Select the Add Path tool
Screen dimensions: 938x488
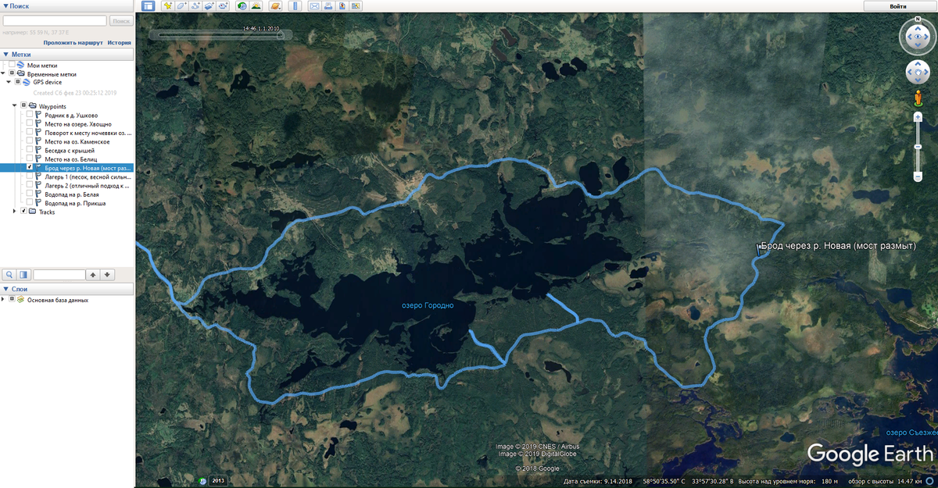tap(195, 6)
